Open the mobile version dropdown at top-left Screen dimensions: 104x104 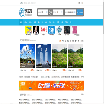tap(21, 3)
